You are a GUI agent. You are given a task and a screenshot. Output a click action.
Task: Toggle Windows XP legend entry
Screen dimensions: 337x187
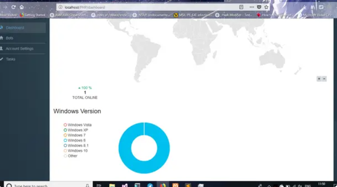click(76, 130)
